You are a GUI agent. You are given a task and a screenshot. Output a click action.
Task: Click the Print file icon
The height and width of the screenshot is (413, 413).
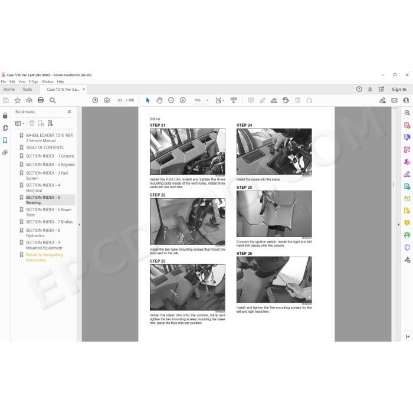[41, 100]
